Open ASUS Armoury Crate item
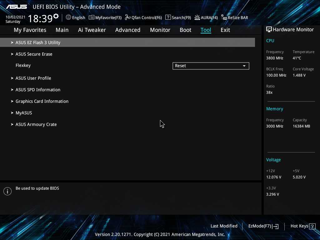 point(36,124)
